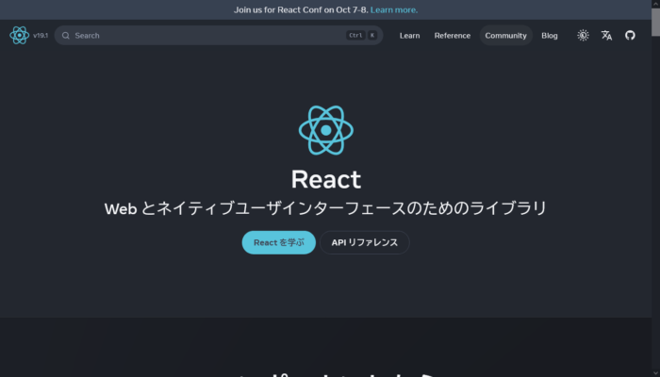The width and height of the screenshot is (660, 377).
Task: Click the v19.1 version label
Action: coord(41,36)
